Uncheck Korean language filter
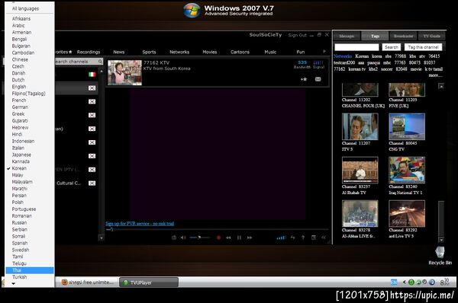Screen dimensions: 458x303 tap(30, 168)
